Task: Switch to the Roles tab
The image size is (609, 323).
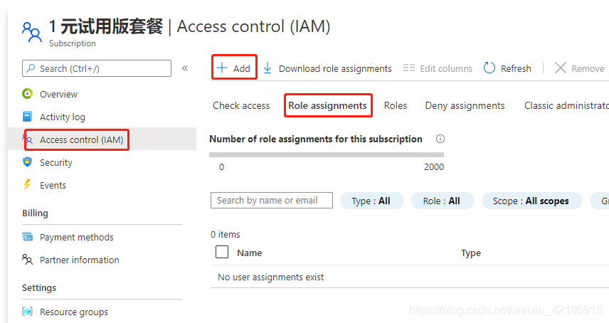Action: pyautogui.click(x=396, y=105)
